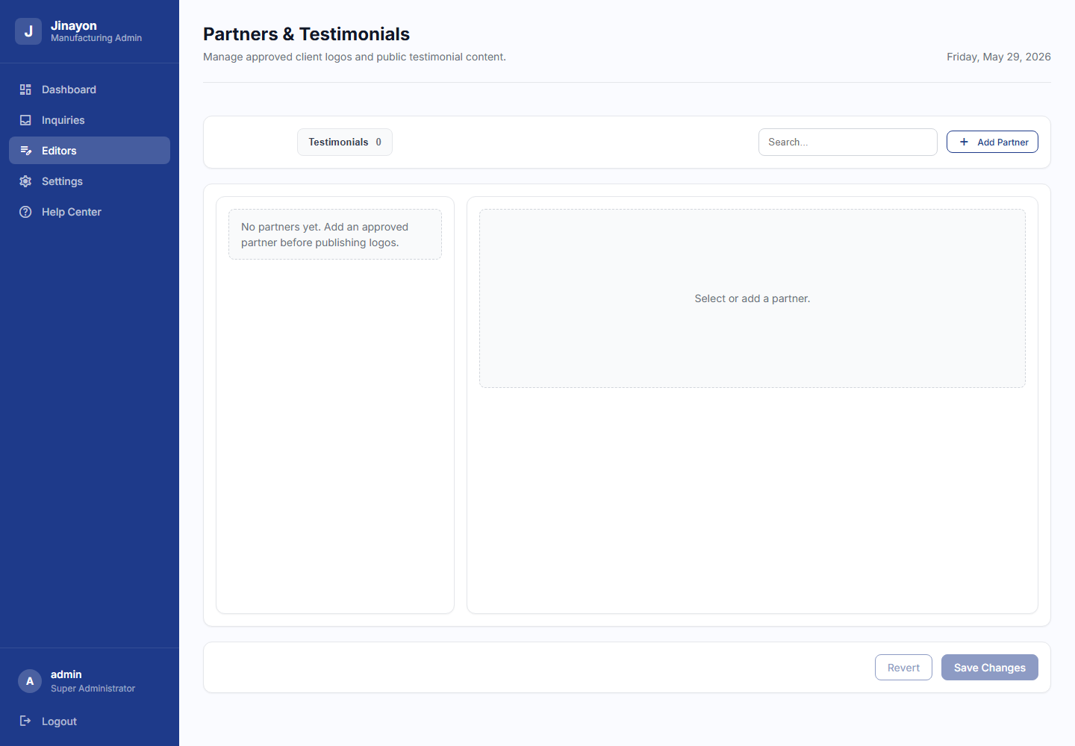This screenshot has height=746, width=1075.
Task: Click the 'No partners yet' empty message
Action: point(335,234)
